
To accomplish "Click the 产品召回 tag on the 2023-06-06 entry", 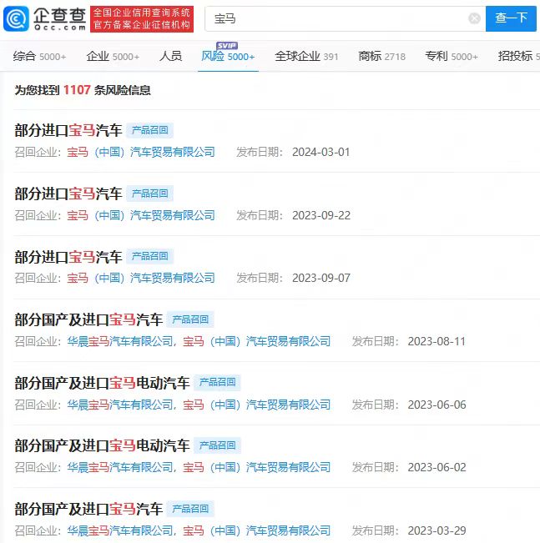I will point(217,383).
